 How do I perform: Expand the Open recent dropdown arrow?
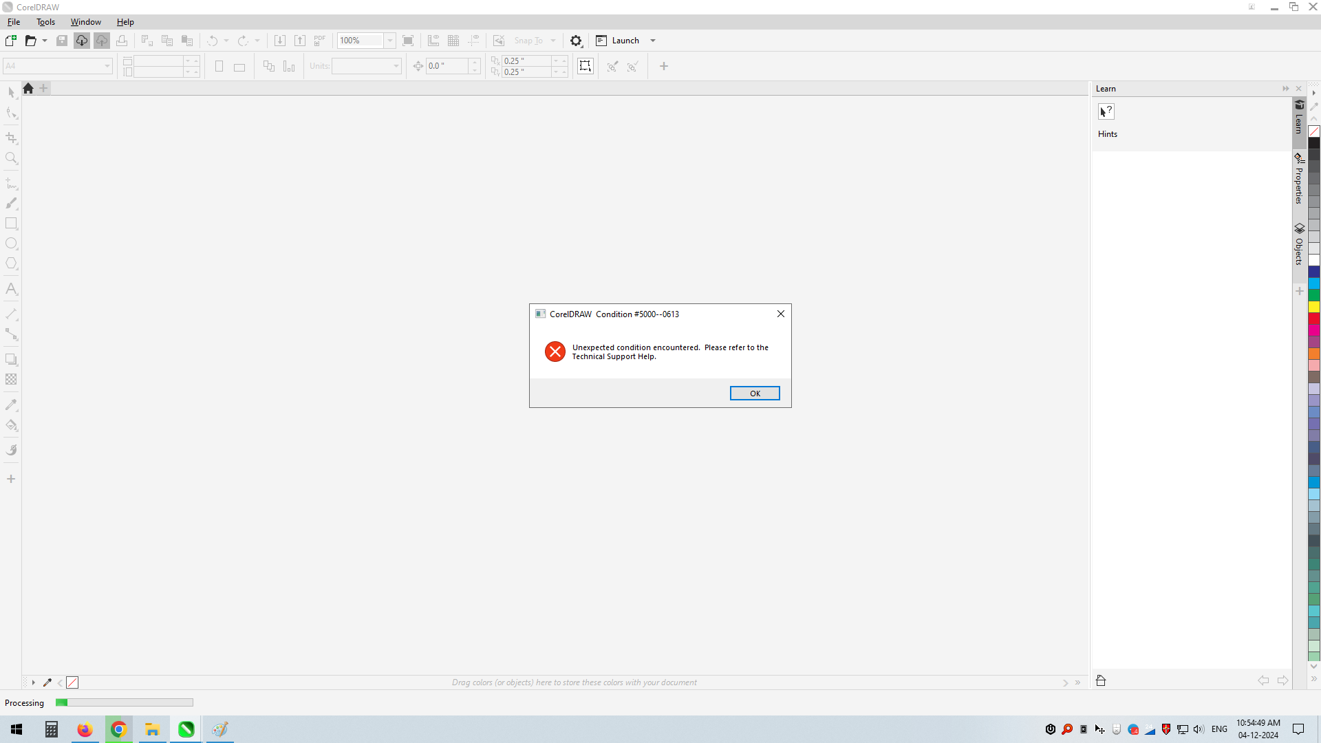click(45, 41)
